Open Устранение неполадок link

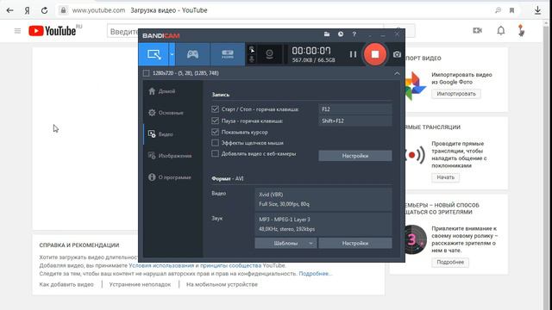140,284
